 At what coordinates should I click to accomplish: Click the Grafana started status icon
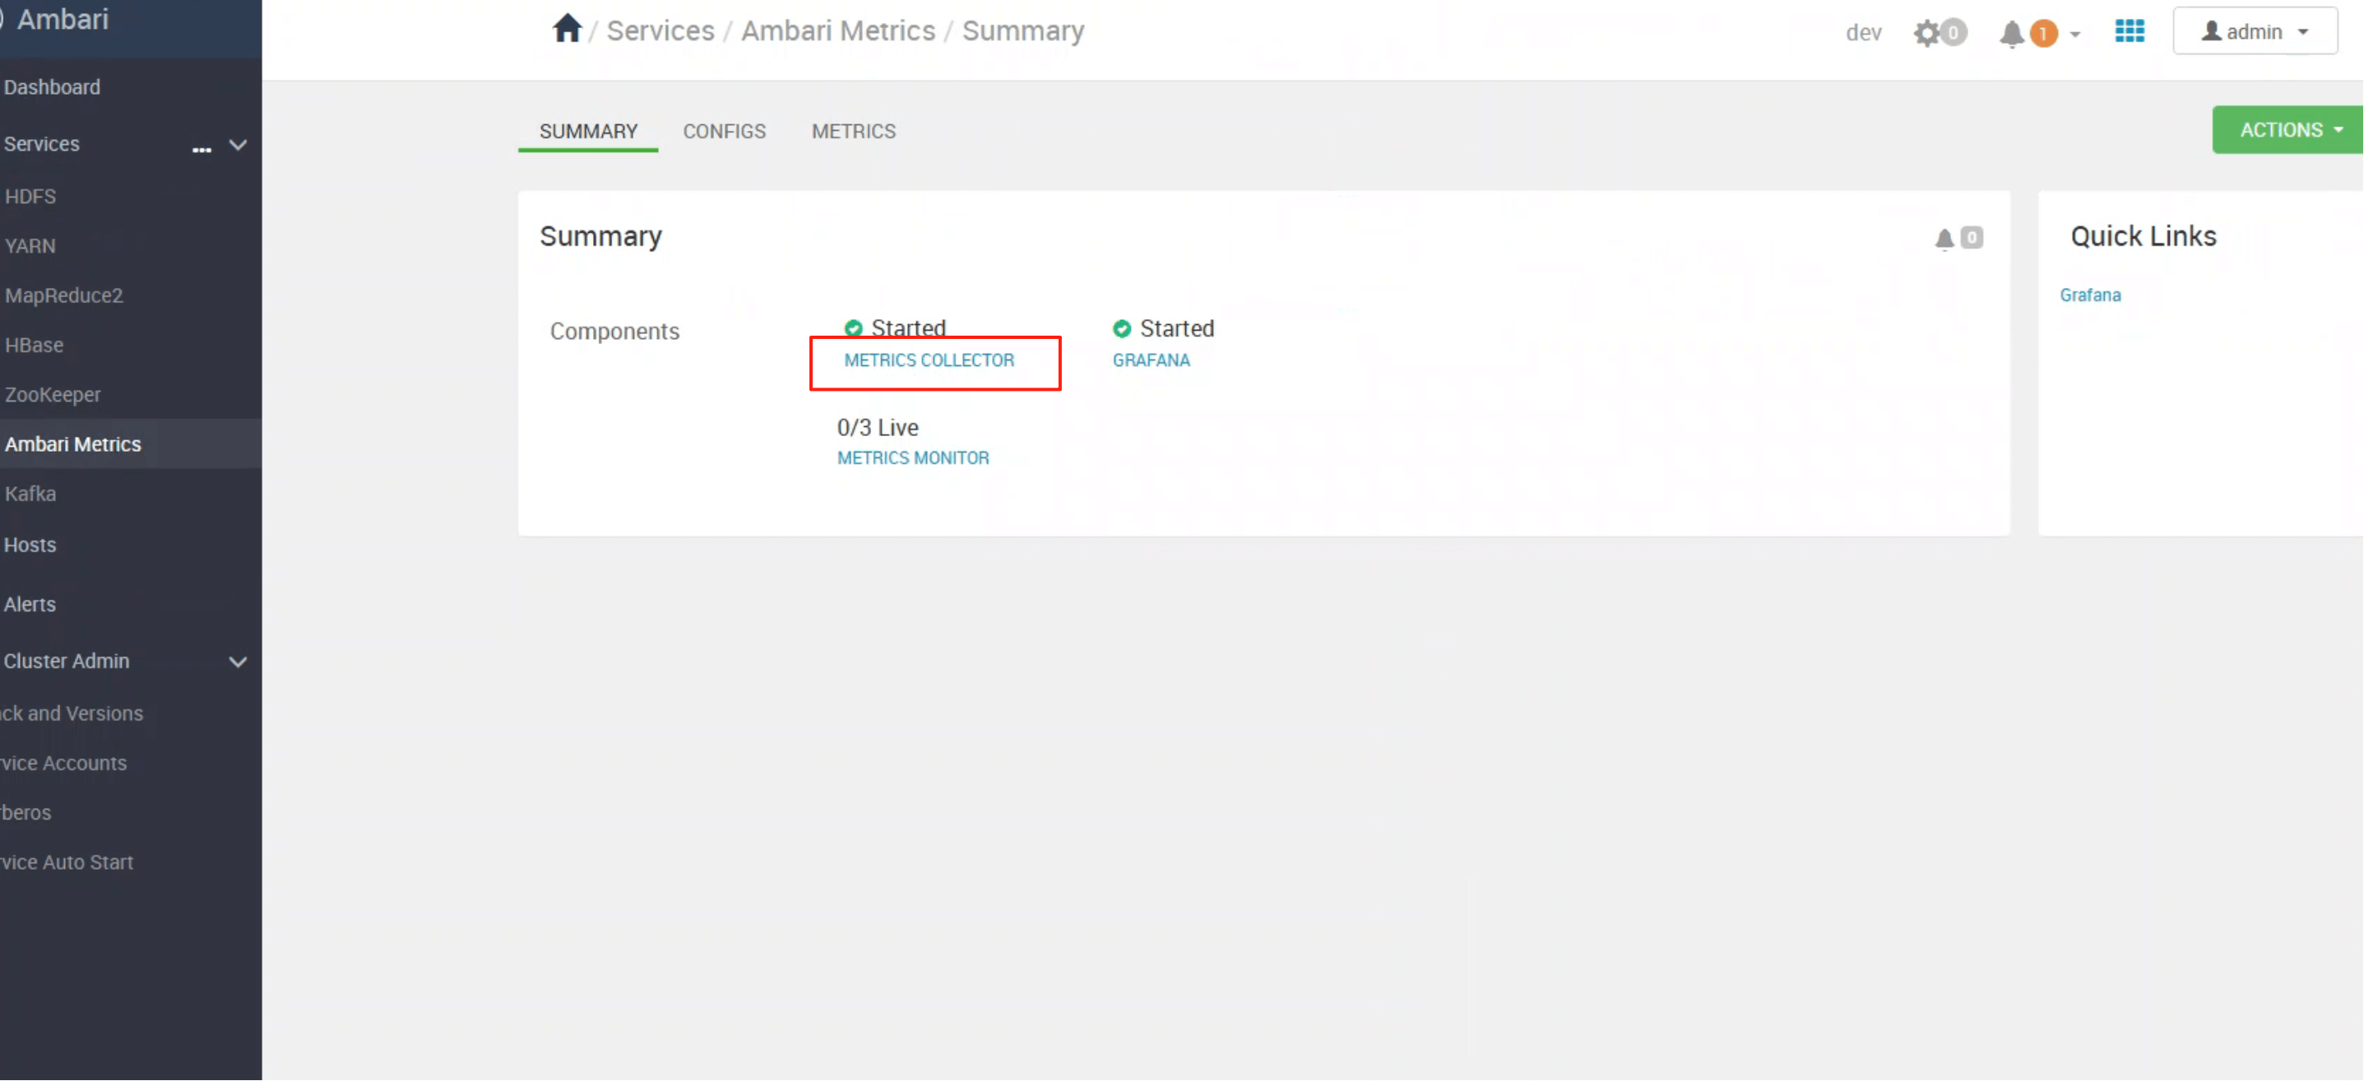(x=1120, y=328)
